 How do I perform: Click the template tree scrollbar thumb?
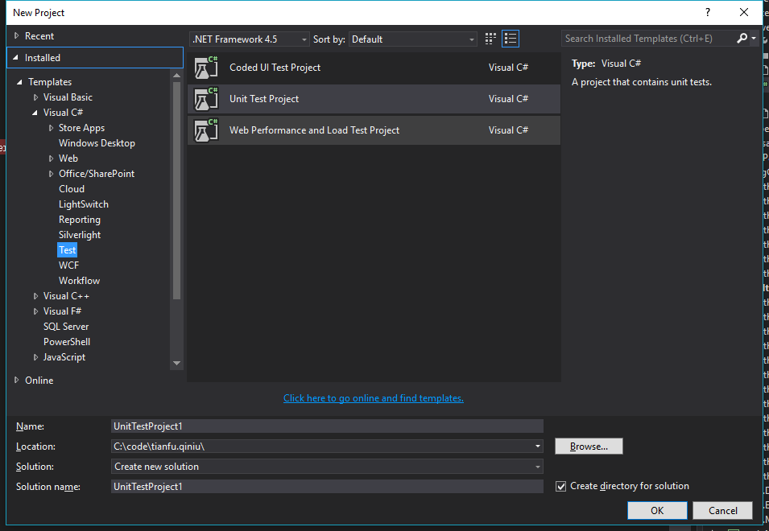(177, 190)
